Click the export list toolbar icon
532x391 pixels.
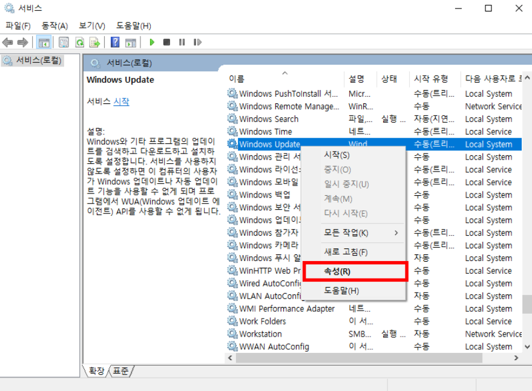coord(95,42)
